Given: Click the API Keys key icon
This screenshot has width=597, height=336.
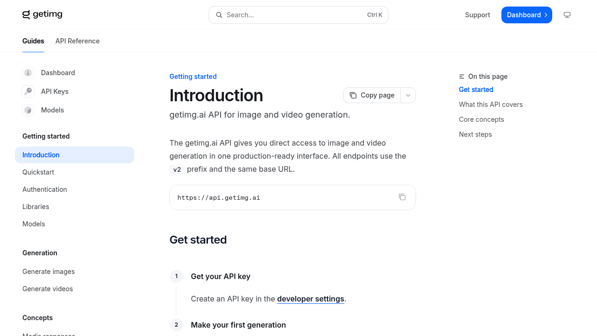Looking at the screenshot, I should tap(28, 91).
